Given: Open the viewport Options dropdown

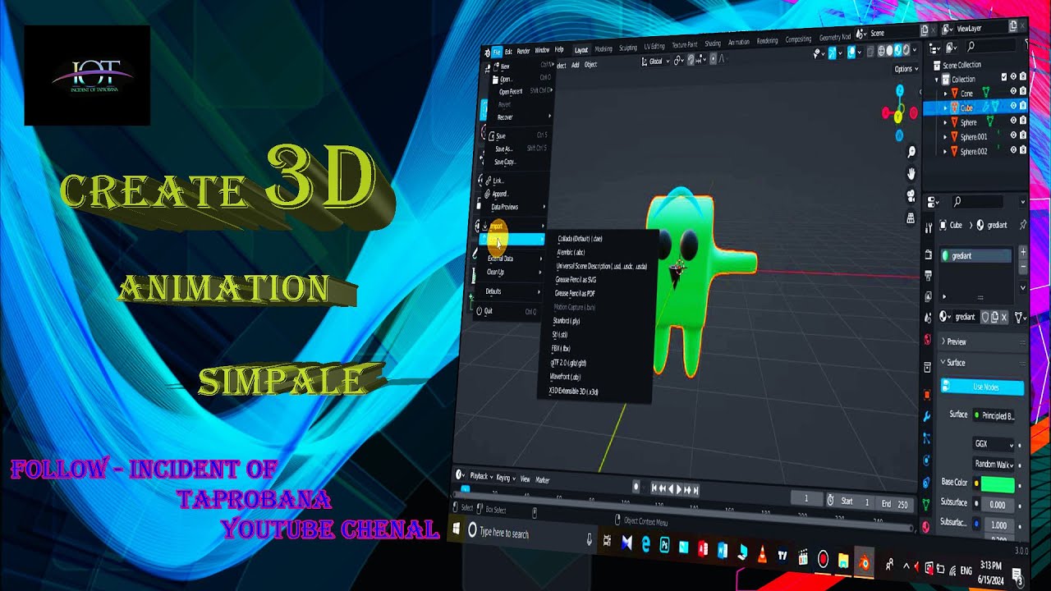Looking at the screenshot, I should click(x=905, y=69).
